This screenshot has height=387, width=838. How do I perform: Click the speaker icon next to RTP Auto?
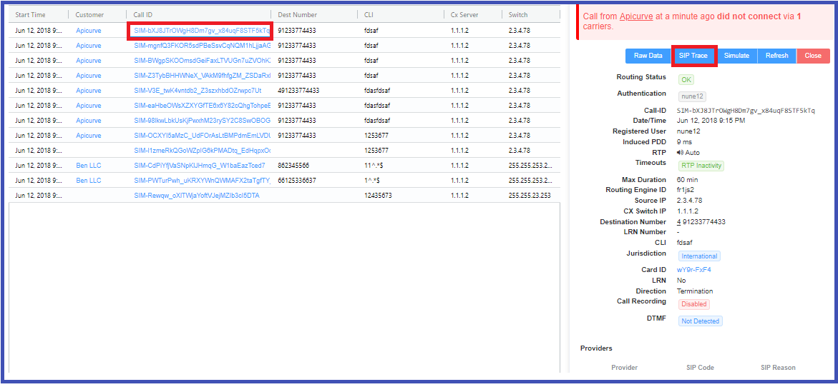point(680,153)
